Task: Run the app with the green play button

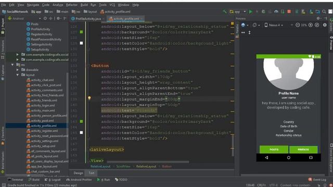Action: click(x=251, y=11)
